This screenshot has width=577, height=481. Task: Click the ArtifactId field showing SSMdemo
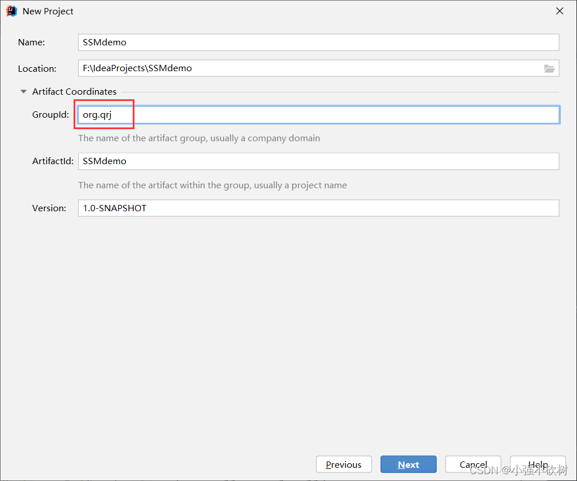point(230,161)
